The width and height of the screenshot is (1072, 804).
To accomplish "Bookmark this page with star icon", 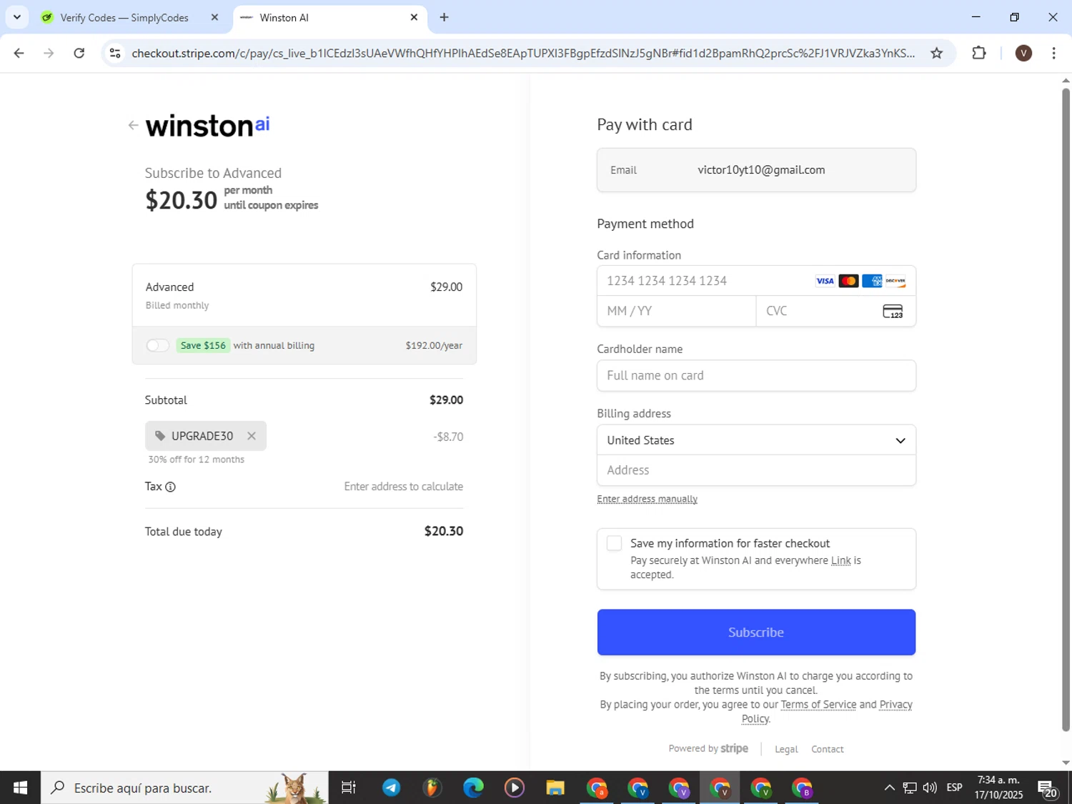I will (937, 53).
